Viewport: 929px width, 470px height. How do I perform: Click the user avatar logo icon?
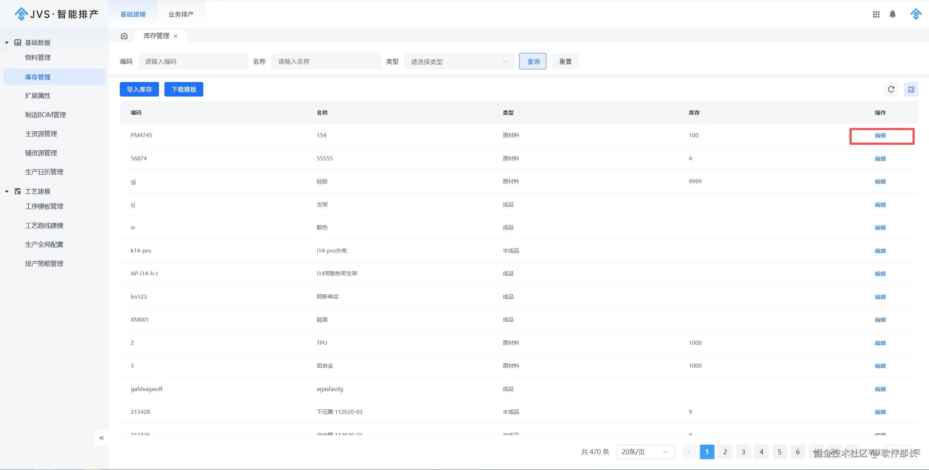click(916, 14)
